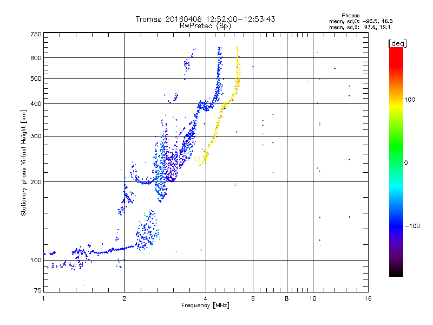
Task: Click the '[deg]' colorbar unit label
Action: [397, 43]
